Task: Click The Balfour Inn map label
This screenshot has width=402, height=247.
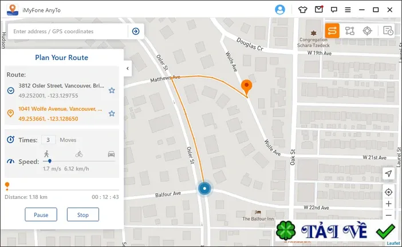Action: (x=258, y=219)
